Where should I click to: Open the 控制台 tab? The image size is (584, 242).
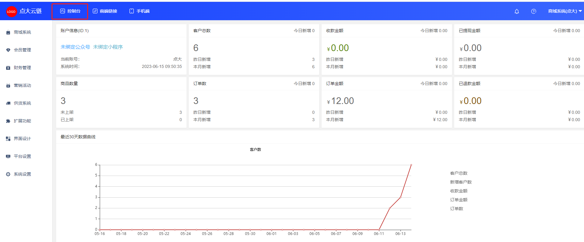pos(70,11)
